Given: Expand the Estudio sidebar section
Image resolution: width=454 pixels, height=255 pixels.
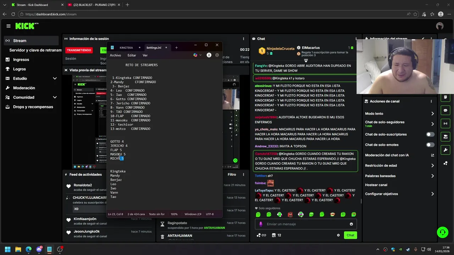Looking at the screenshot, I should point(31,78).
